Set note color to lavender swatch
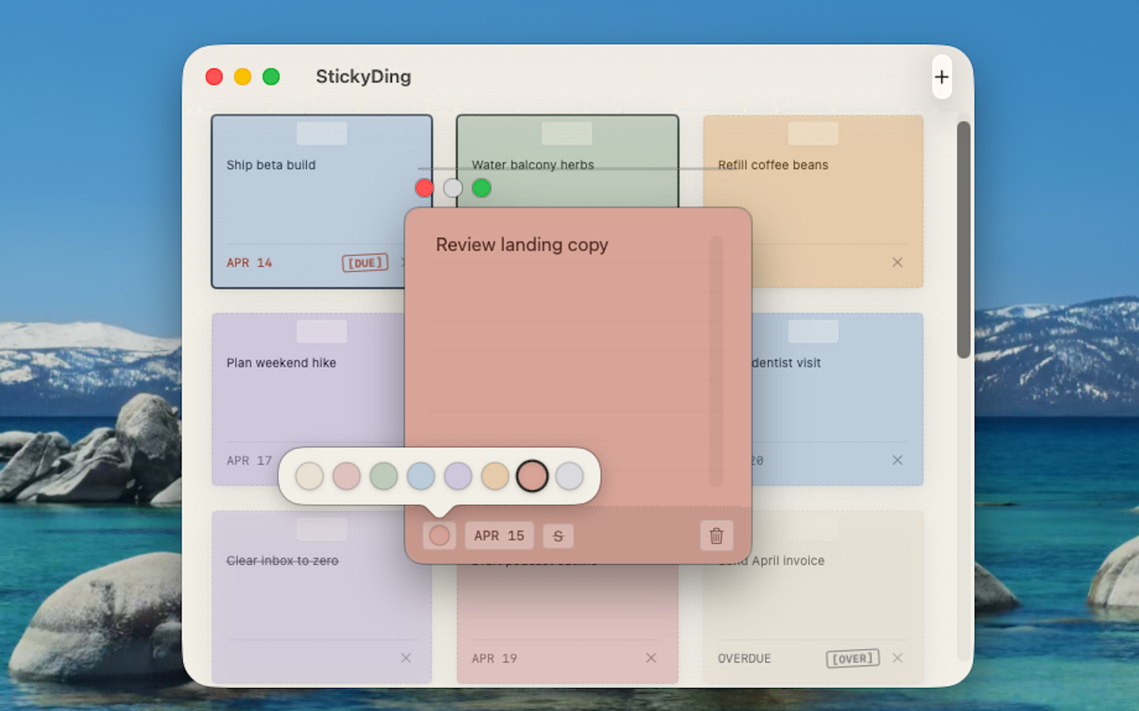 click(458, 476)
